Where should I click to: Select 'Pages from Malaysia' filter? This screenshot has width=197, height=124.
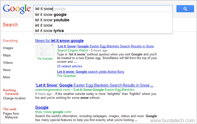click(11, 115)
